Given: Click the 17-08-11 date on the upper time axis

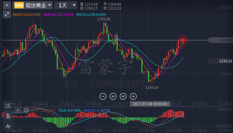Looking at the screenshot, I should tap(200, 104).
